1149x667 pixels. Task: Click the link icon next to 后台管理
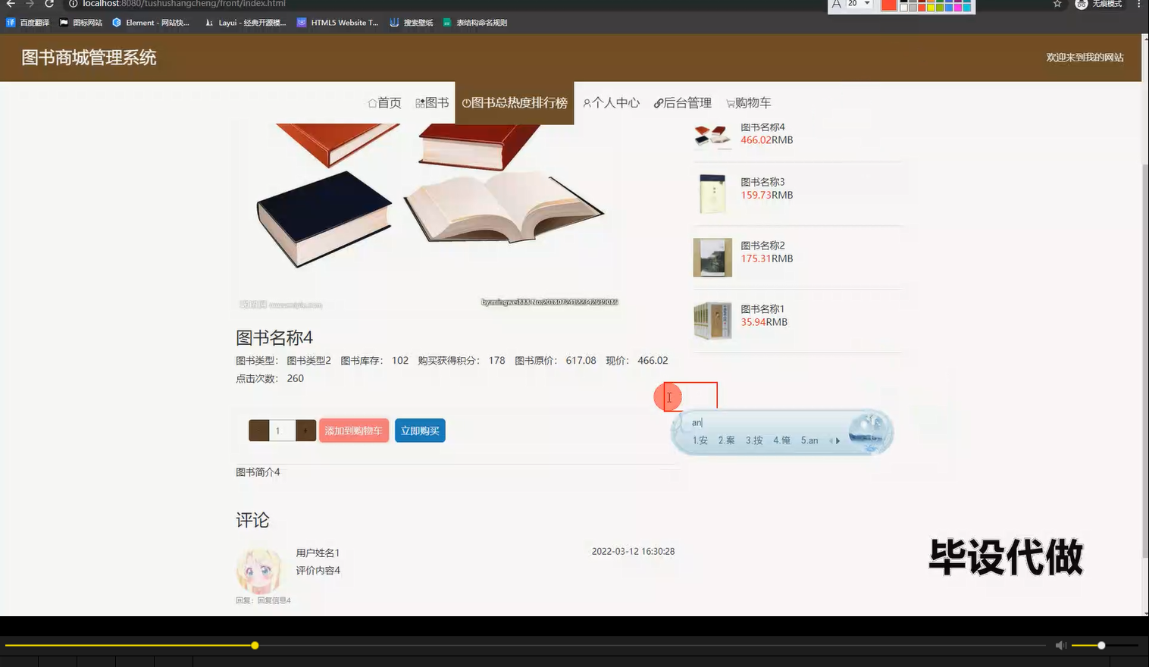pos(658,102)
